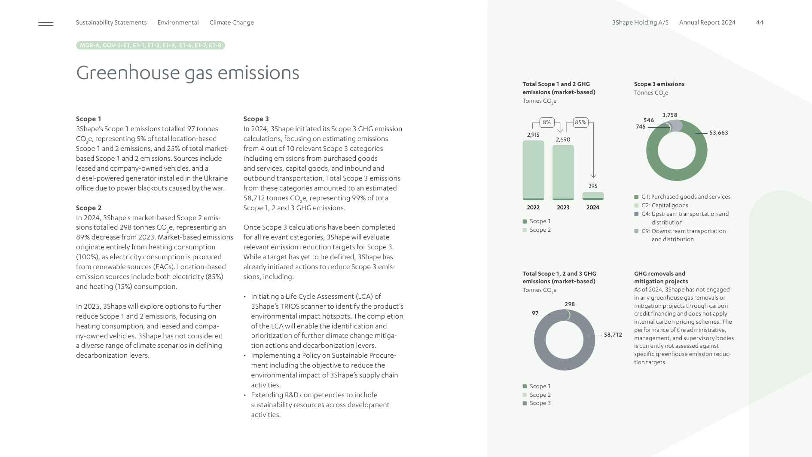812x457 pixels.
Task: Open the Environmental breadcrumb
Action: [178, 22]
